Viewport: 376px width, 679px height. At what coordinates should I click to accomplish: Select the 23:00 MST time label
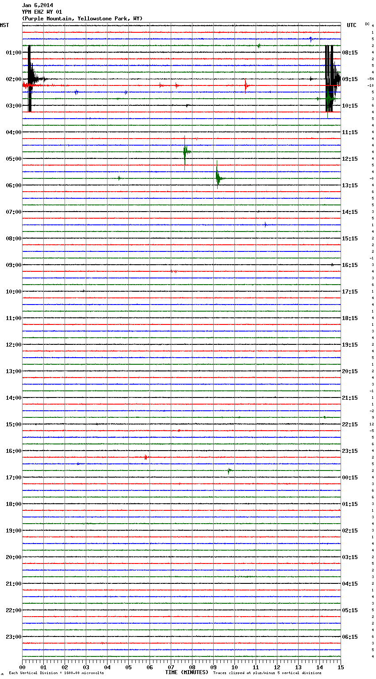[14, 637]
